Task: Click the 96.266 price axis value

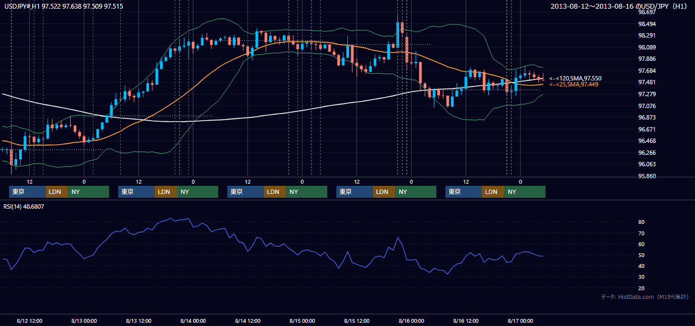Action: 646,153
